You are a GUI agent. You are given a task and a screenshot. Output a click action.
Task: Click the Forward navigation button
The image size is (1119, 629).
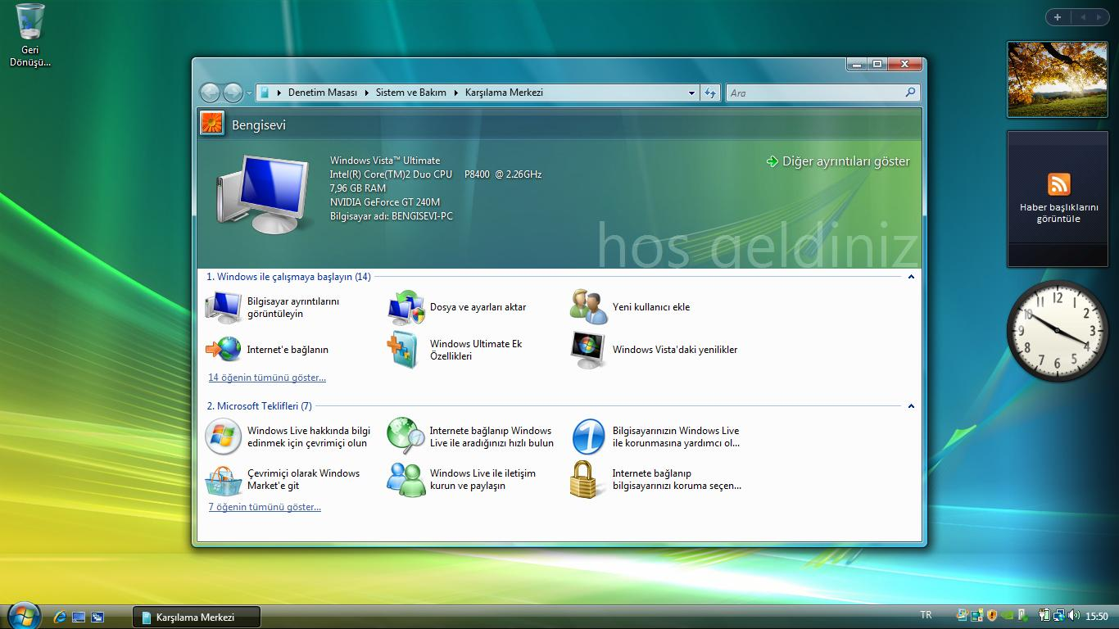pyautogui.click(x=233, y=93)
